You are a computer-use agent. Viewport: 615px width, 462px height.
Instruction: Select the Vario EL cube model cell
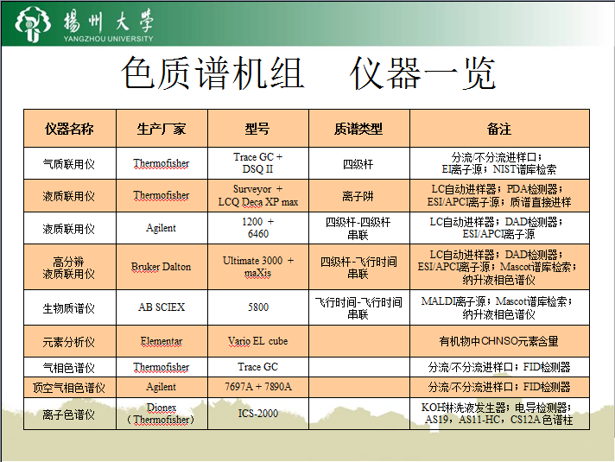258,341
